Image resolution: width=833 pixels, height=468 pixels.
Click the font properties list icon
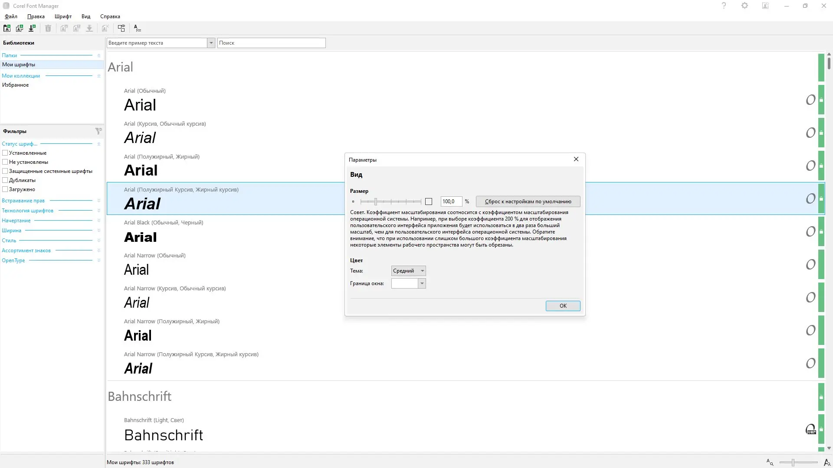coord(137,28)
